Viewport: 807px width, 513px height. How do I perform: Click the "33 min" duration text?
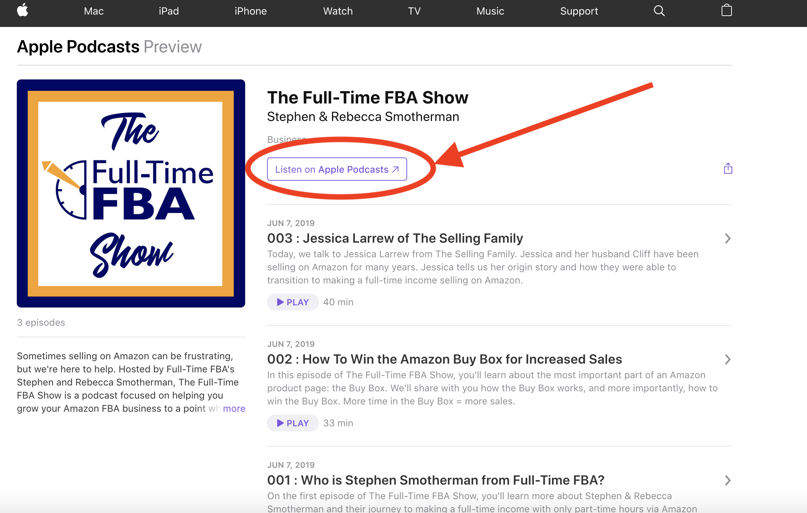pos(338,423)
